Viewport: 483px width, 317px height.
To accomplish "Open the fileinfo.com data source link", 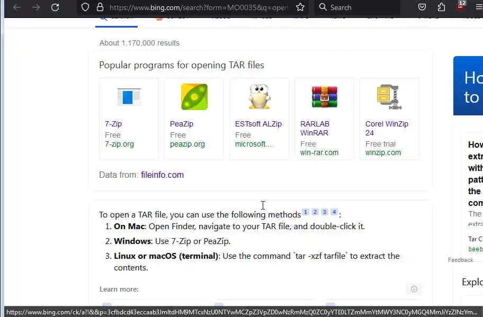I will click(x=163, y=175).
